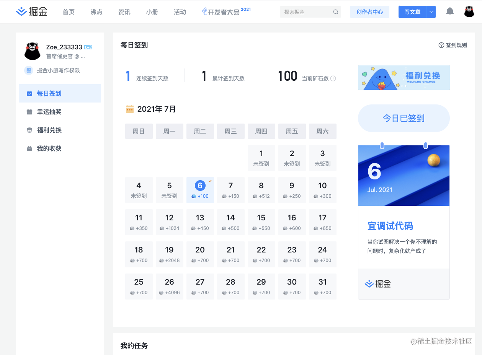Click the Lv2 level badge
The image size is (482, 355).
pos(88,47)
